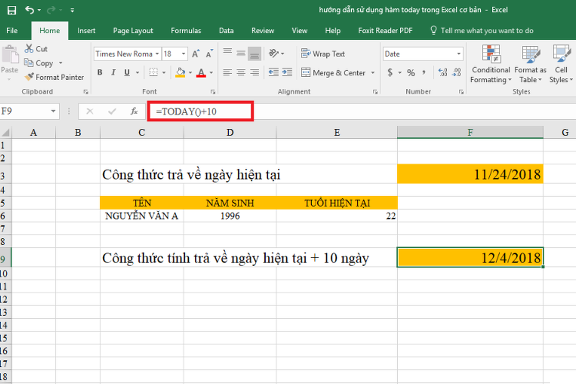Image resolution: width=576 pixels, height=384 pixels.
Task: Open the Date number format dropdown
Action: coord(459,54)
